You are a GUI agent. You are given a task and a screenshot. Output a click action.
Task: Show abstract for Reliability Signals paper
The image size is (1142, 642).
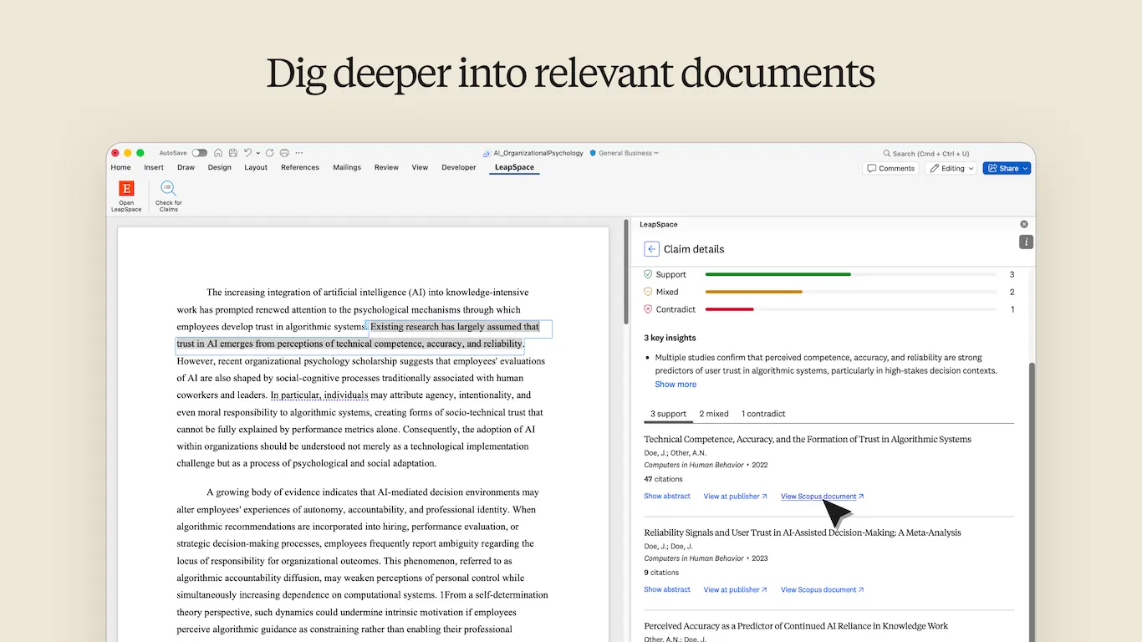667,590
